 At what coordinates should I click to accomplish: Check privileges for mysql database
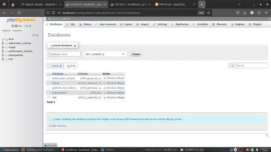tap(114, 83)
